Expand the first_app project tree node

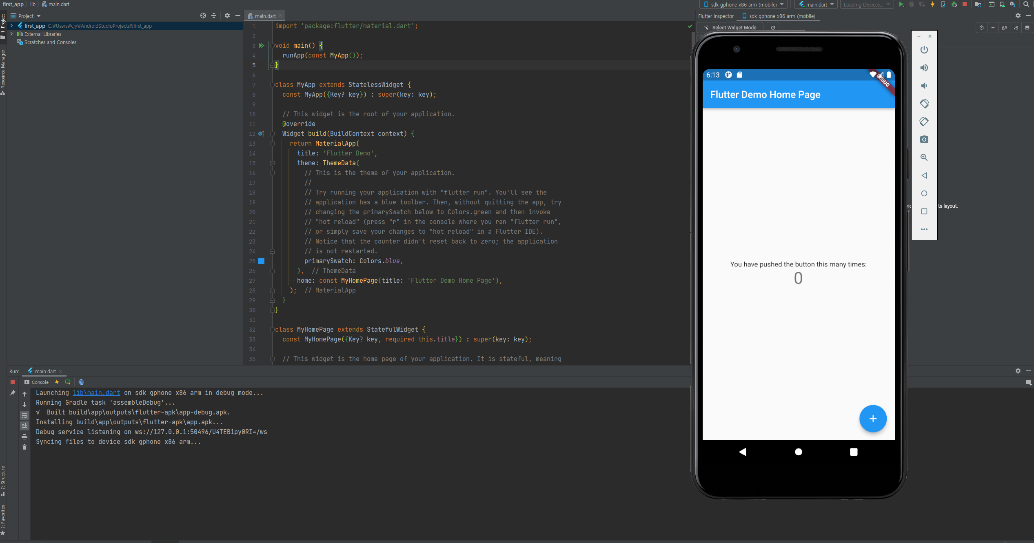[x=11, y=26]
